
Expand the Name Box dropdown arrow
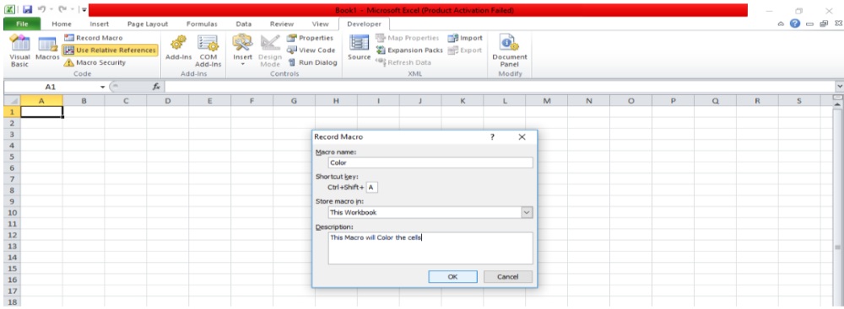(x=103, y=87)
